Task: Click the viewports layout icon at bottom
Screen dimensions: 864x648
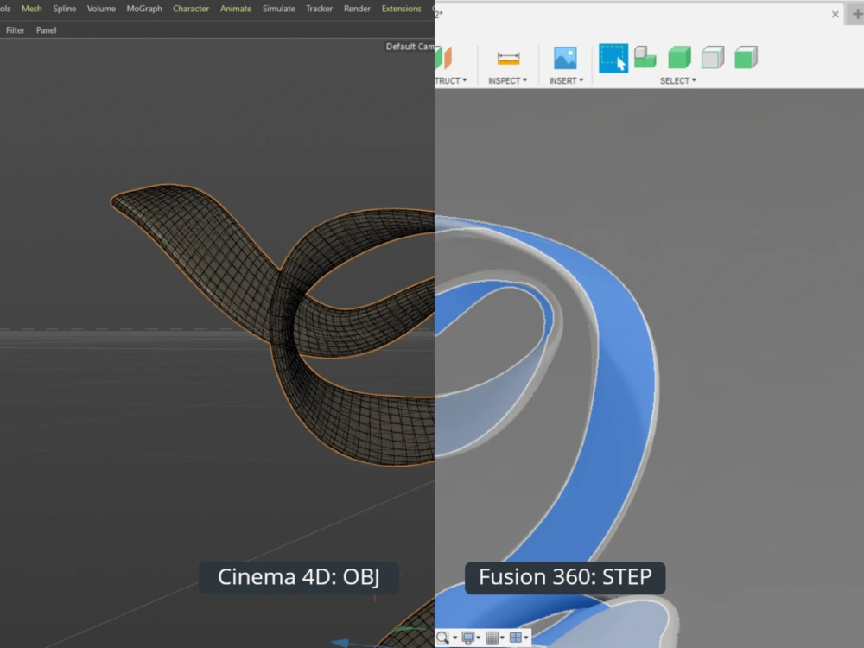Action: (x=514, y=638)
